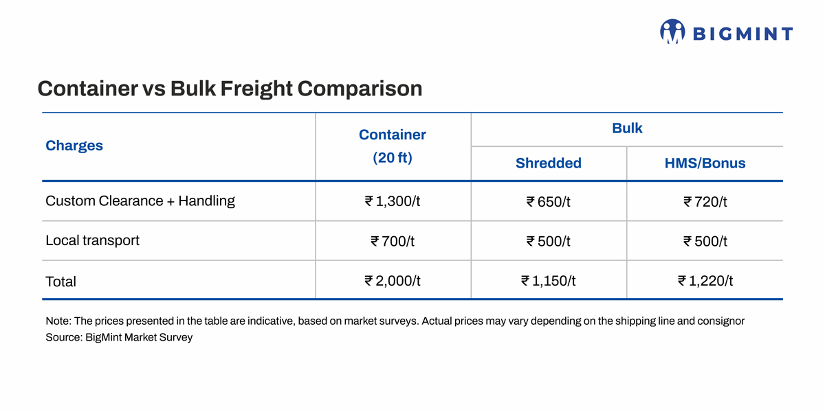Click the Total row label
825x412 pixels.
pos(60,282)
